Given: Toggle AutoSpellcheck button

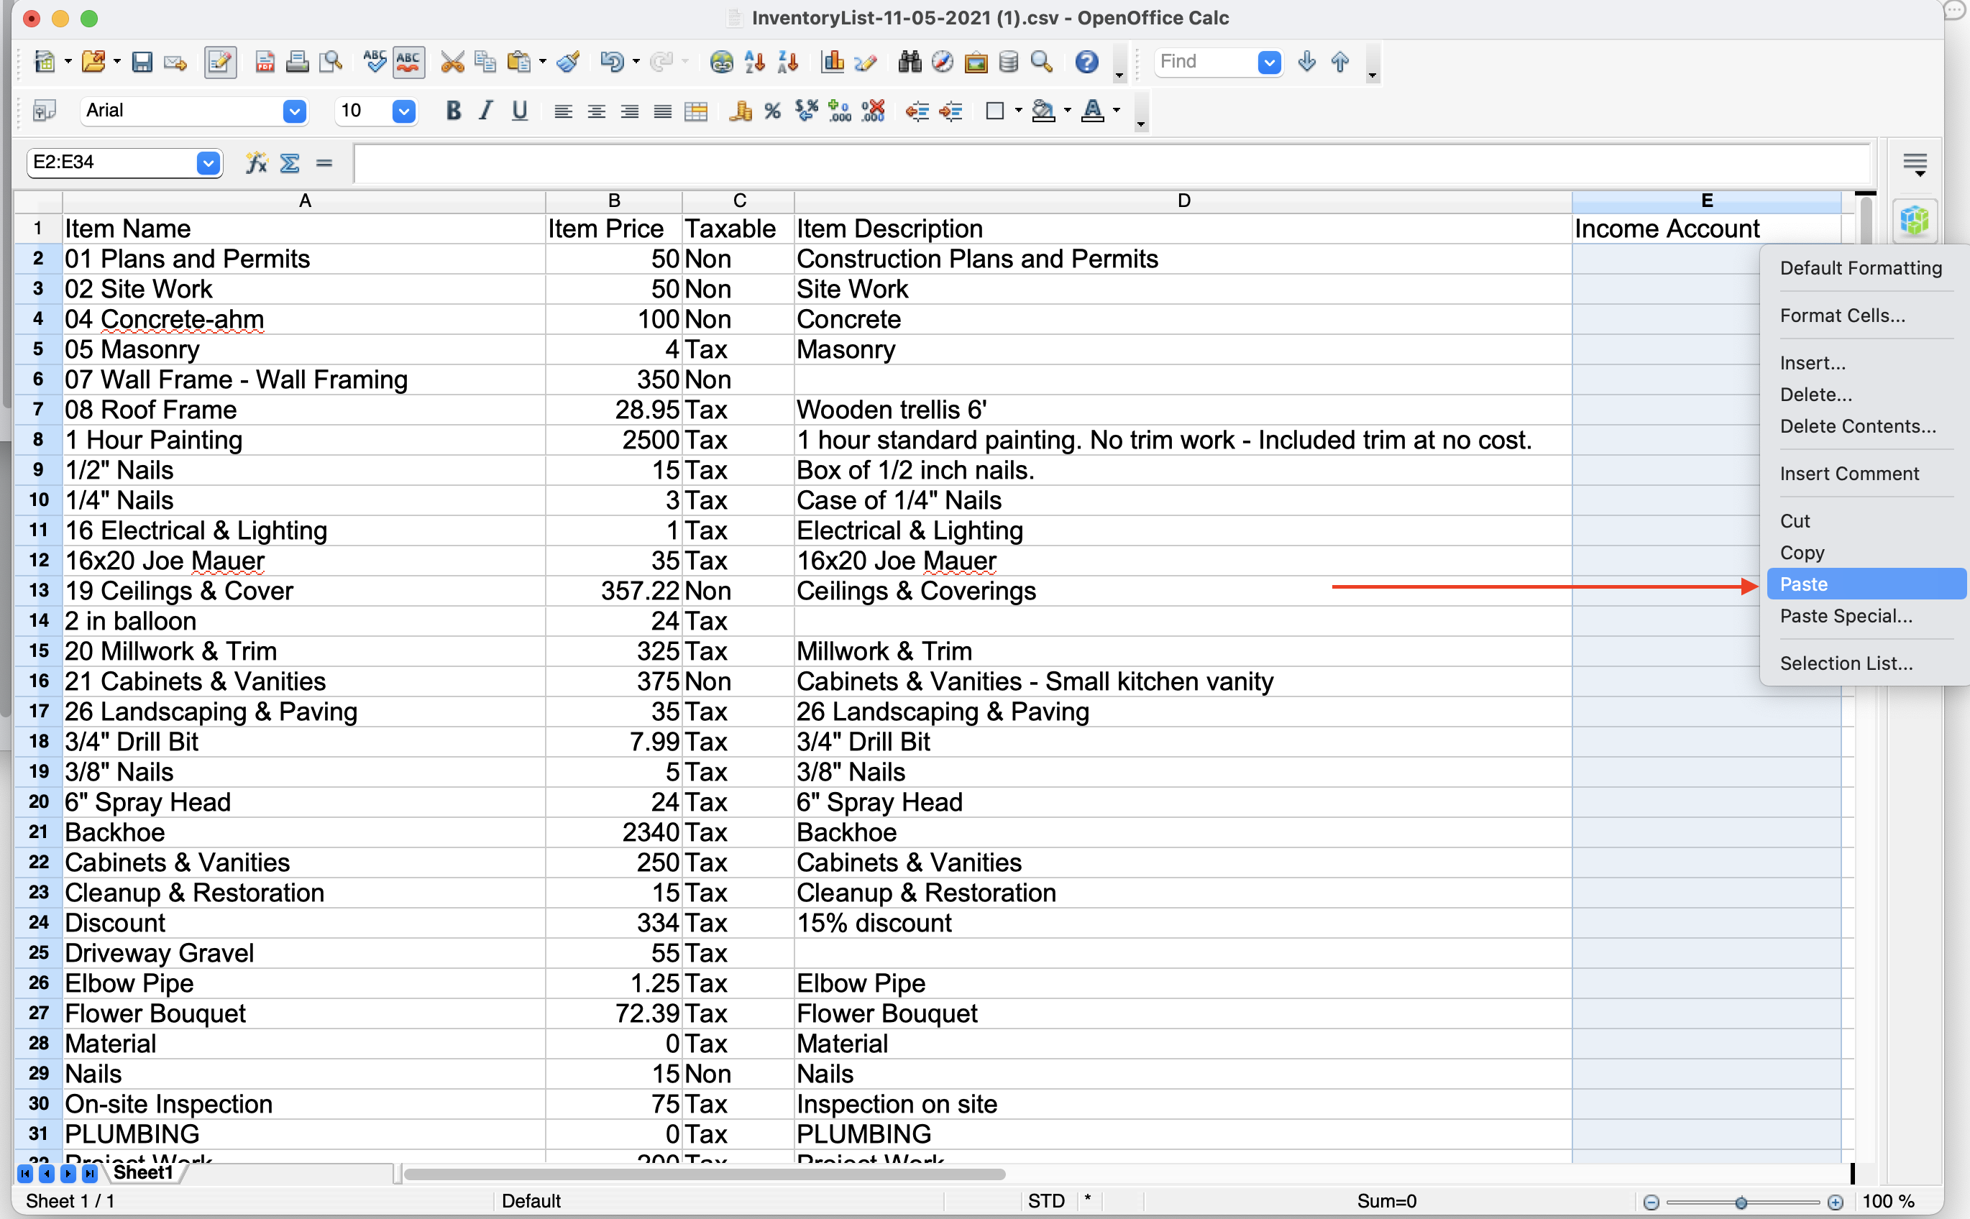Looking at the screenshot, I should pos(408,62).
